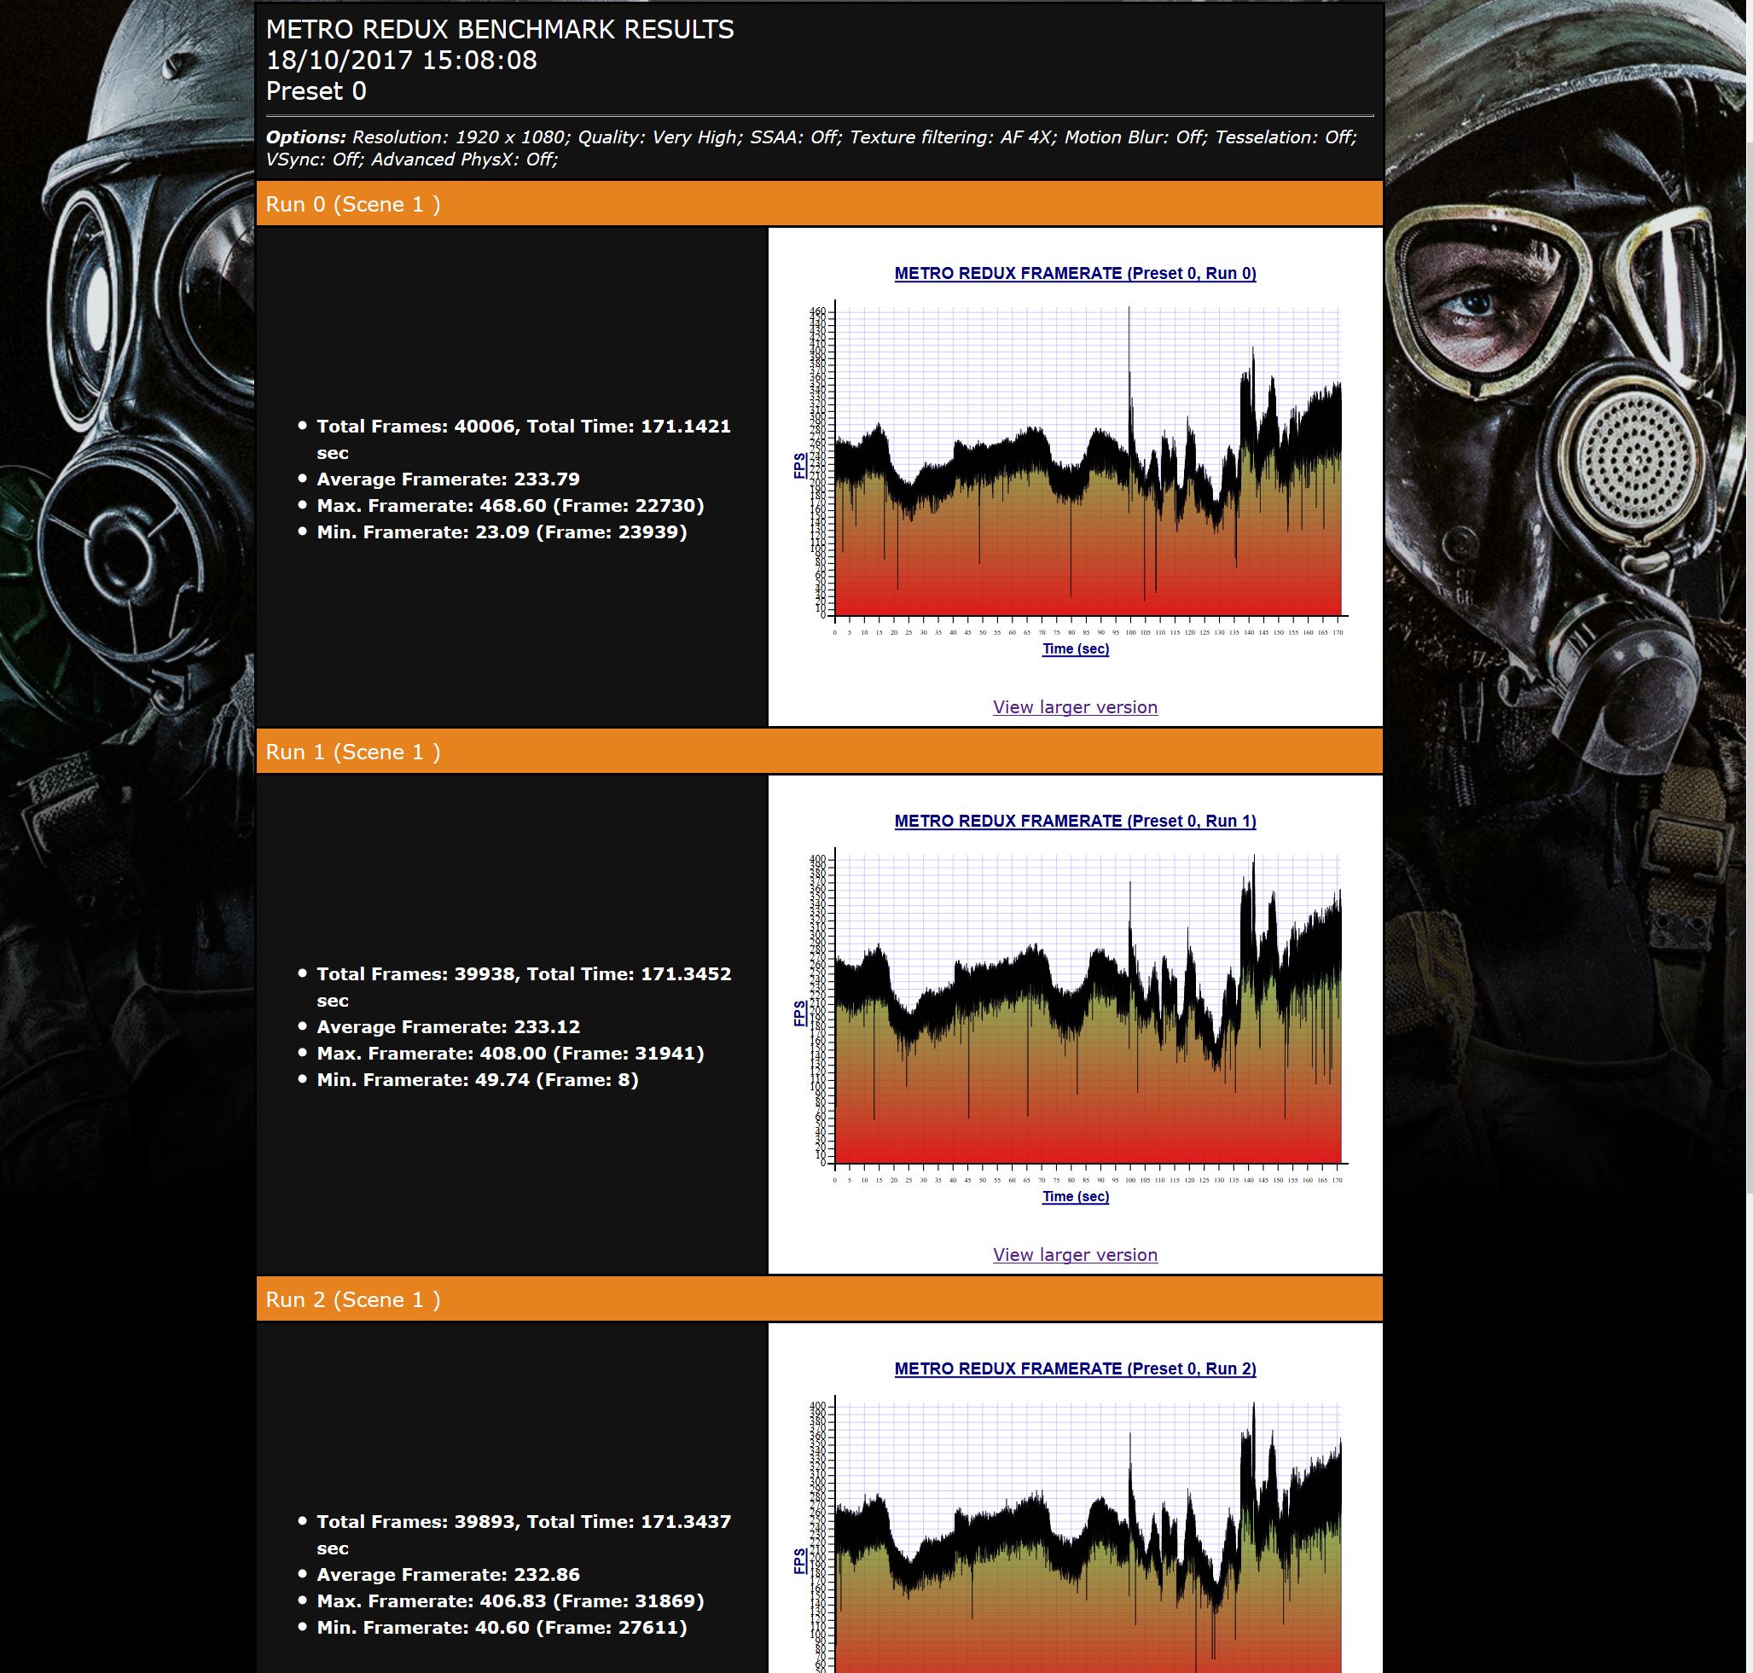Viewport: 1753px width, 1673px height.
Task: Click the Run 1 (Scene 1) orange header
Action: tap(353, 752)
